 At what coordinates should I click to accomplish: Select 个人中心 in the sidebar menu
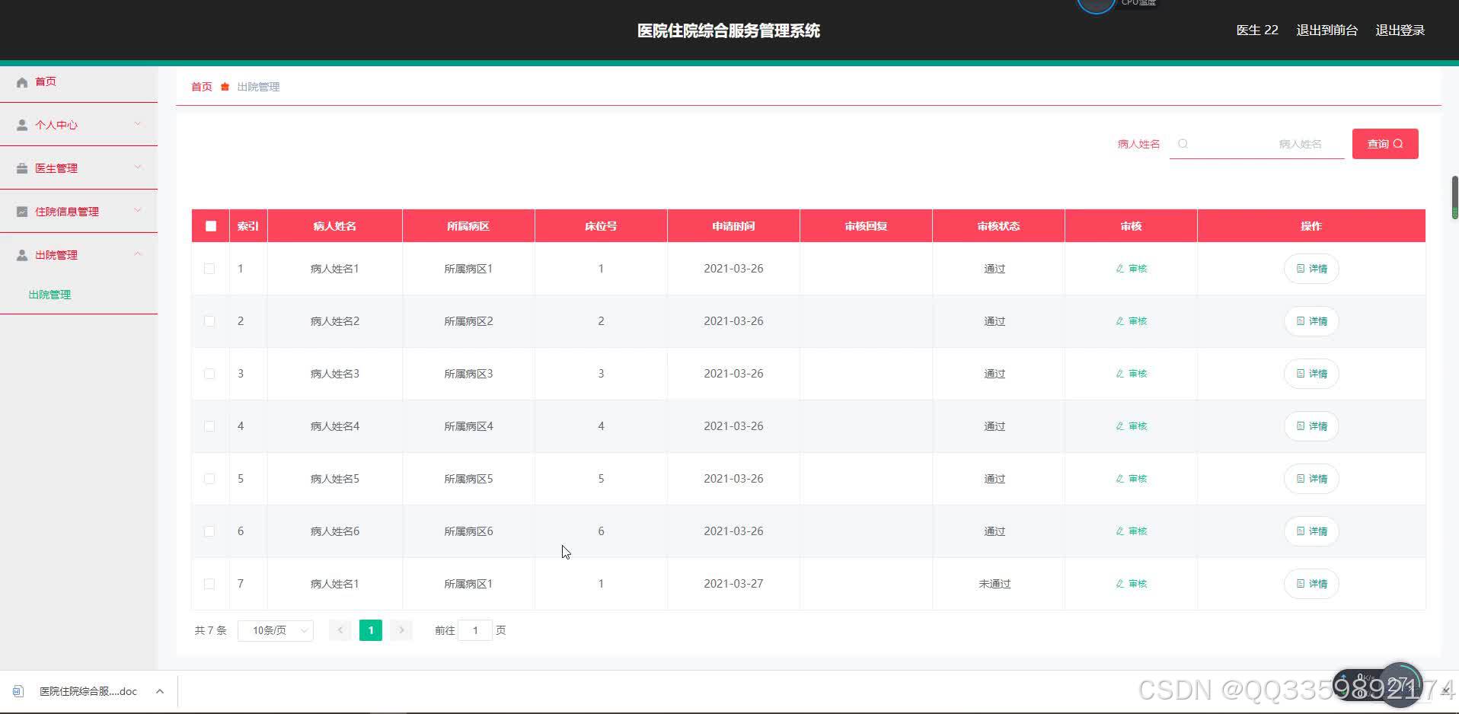[x=56, y=125]
